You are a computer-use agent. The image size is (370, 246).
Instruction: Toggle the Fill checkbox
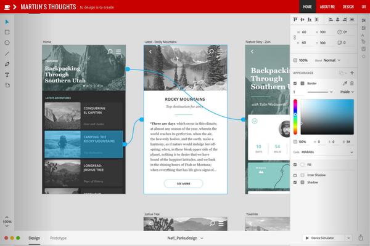[x=295, y=165]
